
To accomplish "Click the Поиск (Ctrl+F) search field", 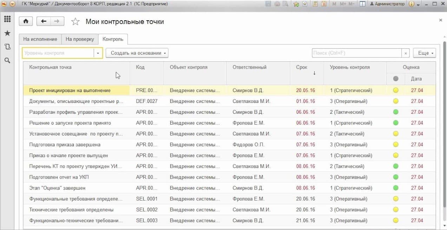I will pyautogui.click(x=356, y=53).
